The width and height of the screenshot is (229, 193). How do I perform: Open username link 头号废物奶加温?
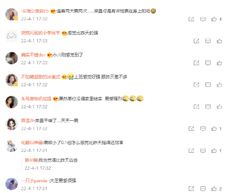pos(36,99)
